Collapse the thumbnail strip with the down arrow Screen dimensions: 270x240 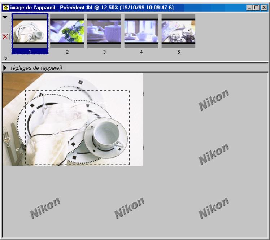pos(5,17)
